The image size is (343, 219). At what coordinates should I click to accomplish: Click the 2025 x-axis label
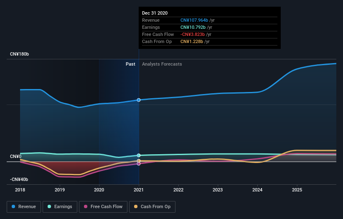point(297,190)
